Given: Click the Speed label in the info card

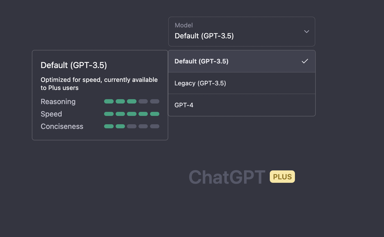Looking at the screenshot, I should pos(51,114).
